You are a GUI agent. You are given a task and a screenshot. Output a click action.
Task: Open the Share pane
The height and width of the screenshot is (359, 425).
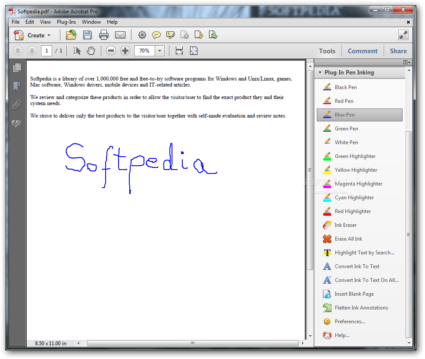pyautogui.click(x=398, y=51)
